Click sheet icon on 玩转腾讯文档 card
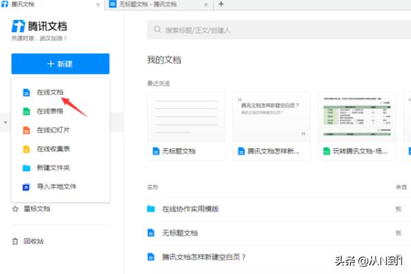This screenshot has height=274, width=411. (x=327, y=151)
